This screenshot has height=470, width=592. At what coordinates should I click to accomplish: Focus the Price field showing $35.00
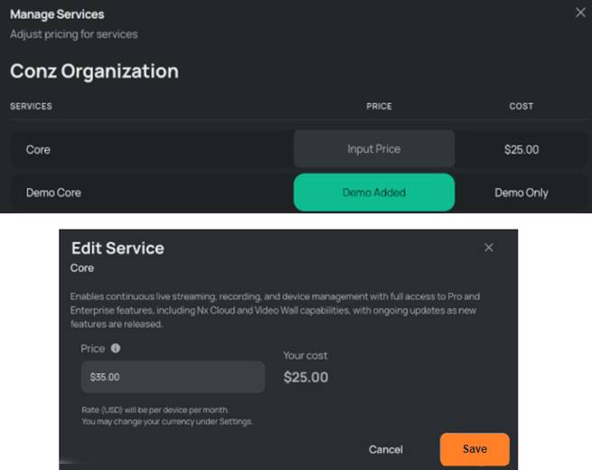(173, 377)
